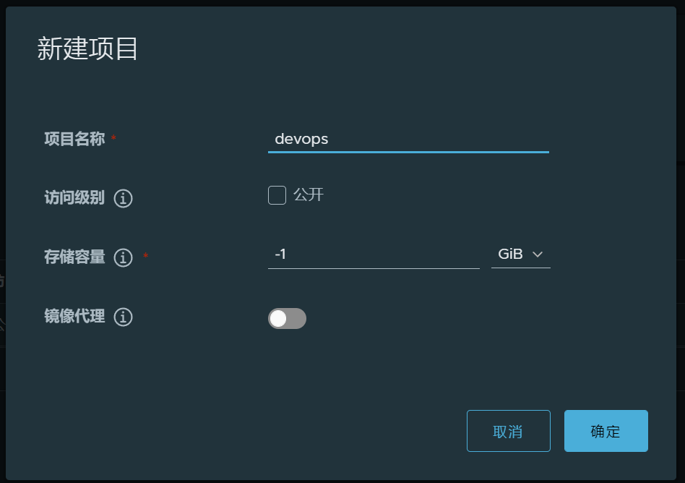Click the 镜像代理 field label
685x483 pixels.
pos(74,317)
